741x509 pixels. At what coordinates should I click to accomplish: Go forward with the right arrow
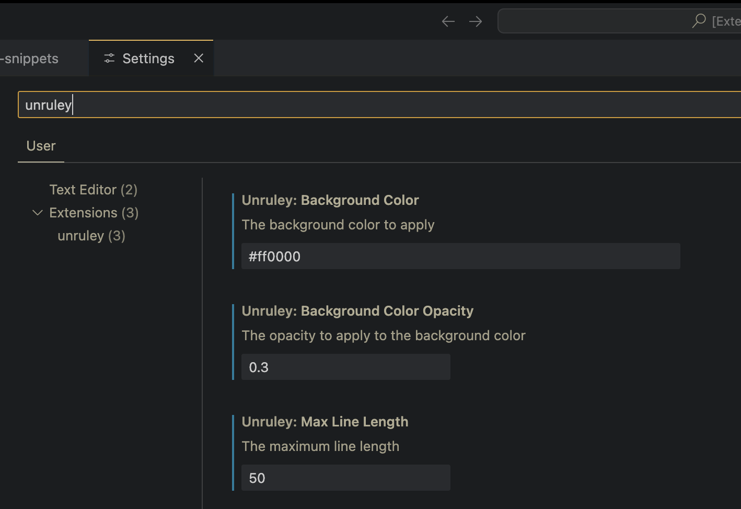point(476,21)
